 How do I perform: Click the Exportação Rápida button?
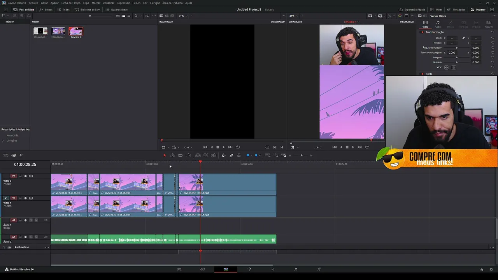click(412, 10)
